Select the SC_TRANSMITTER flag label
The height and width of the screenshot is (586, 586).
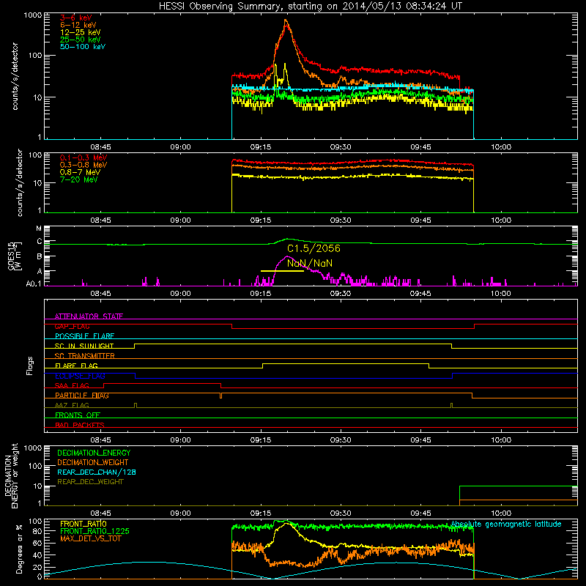pos(84,356)
